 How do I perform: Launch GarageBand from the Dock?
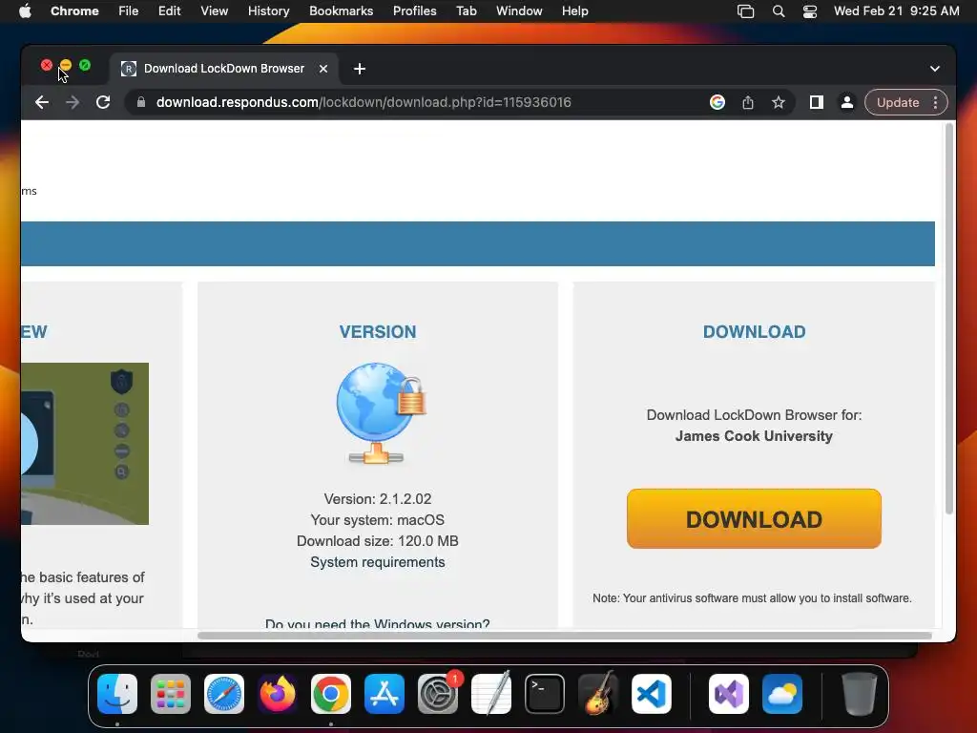(598, 694)
